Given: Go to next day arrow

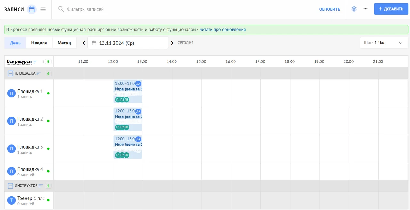Looking at the screenshot, I should coord(172,43).
